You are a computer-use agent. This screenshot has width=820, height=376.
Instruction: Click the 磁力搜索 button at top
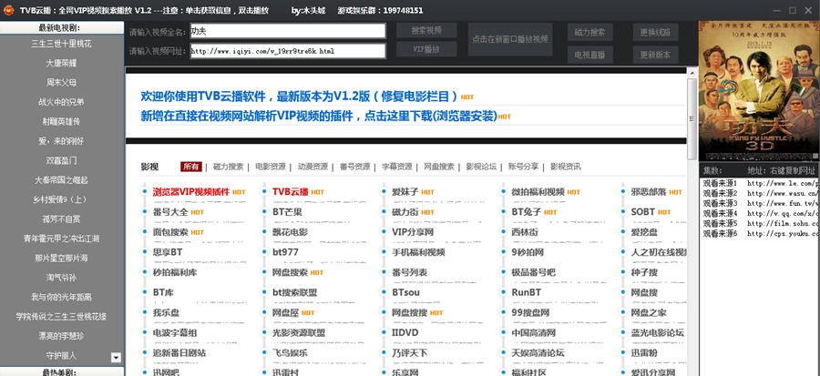[x=589, y=33]
